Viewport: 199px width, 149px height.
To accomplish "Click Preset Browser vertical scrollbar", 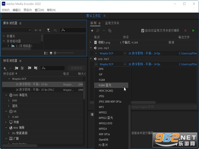I will coord(84,90).
